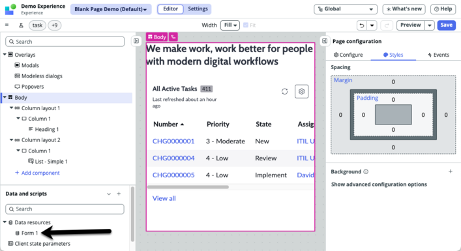Click the Priority column header
Screen dimensions: 461x251
click(218, 125)
